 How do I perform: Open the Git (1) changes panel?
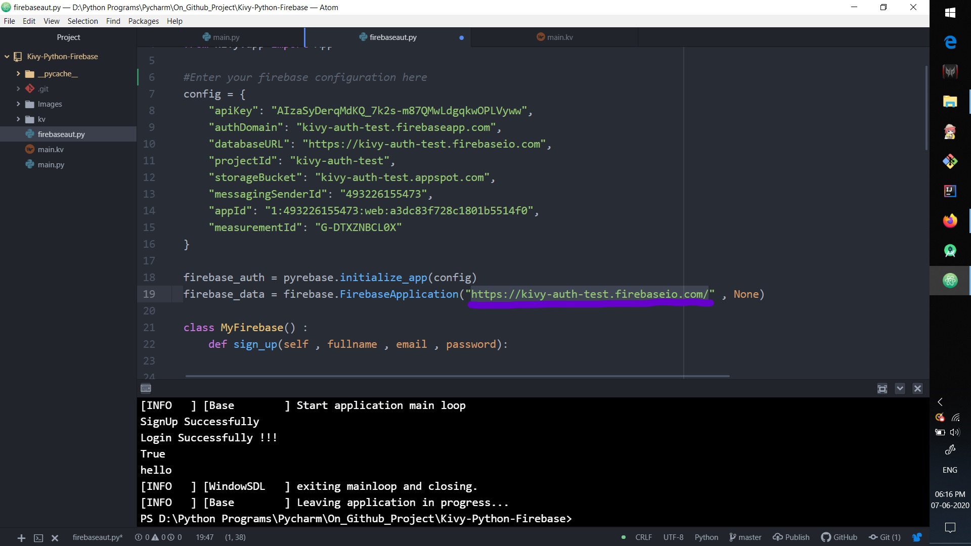(885, 537)
